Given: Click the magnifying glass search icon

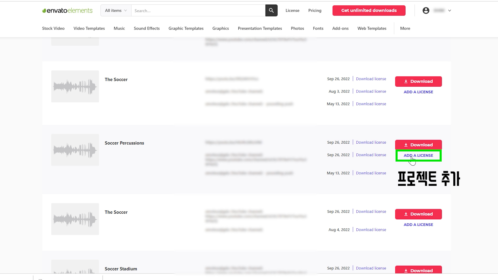Looking at the screenshot, I should click(x=271, y=10).
